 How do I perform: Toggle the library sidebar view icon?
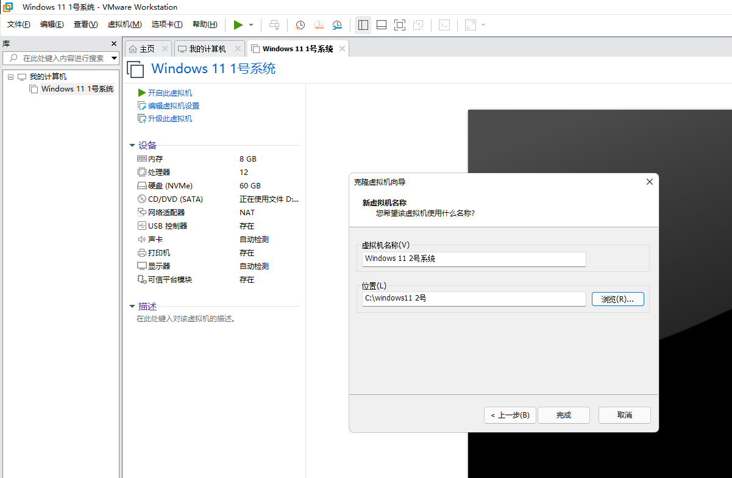click(363, 25)
